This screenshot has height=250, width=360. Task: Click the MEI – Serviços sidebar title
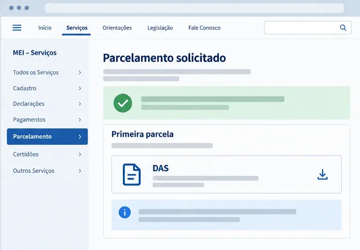click(35, 53)
